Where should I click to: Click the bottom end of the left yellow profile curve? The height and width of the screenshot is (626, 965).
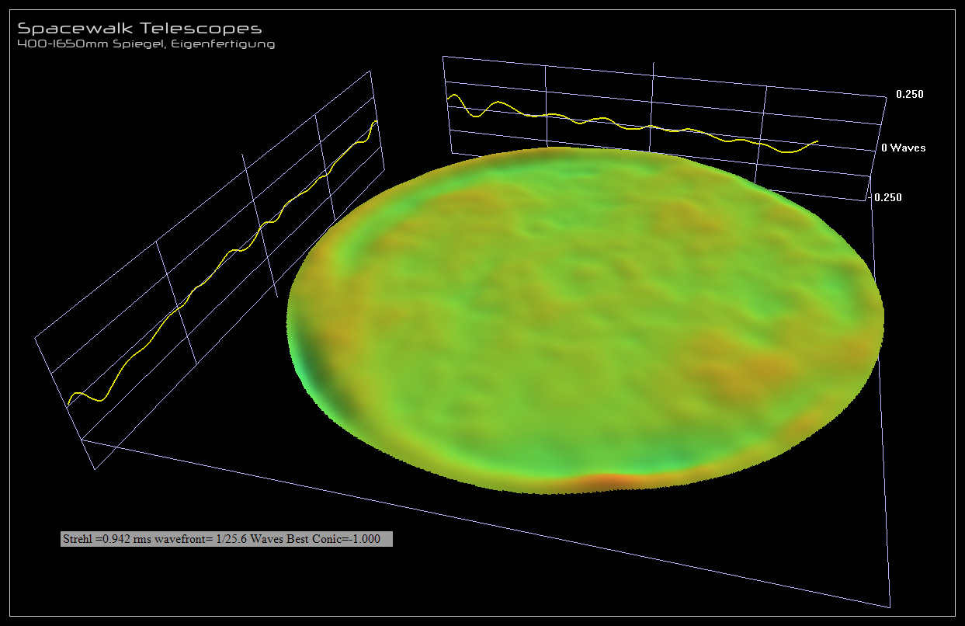[68, 405]
